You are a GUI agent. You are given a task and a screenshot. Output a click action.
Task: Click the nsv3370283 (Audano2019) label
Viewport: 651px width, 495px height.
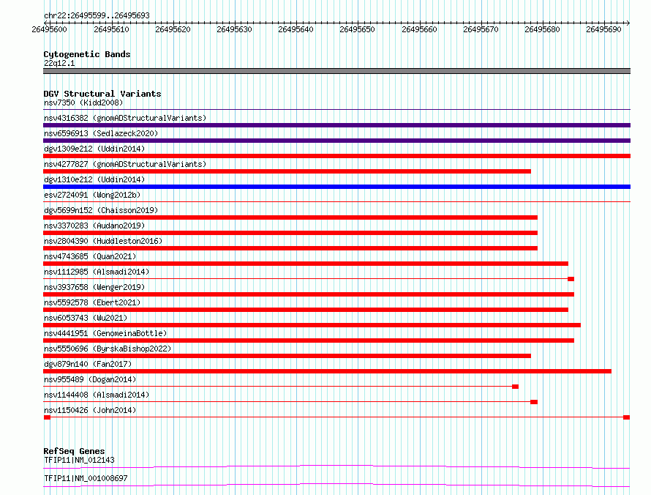pos(94,226)
